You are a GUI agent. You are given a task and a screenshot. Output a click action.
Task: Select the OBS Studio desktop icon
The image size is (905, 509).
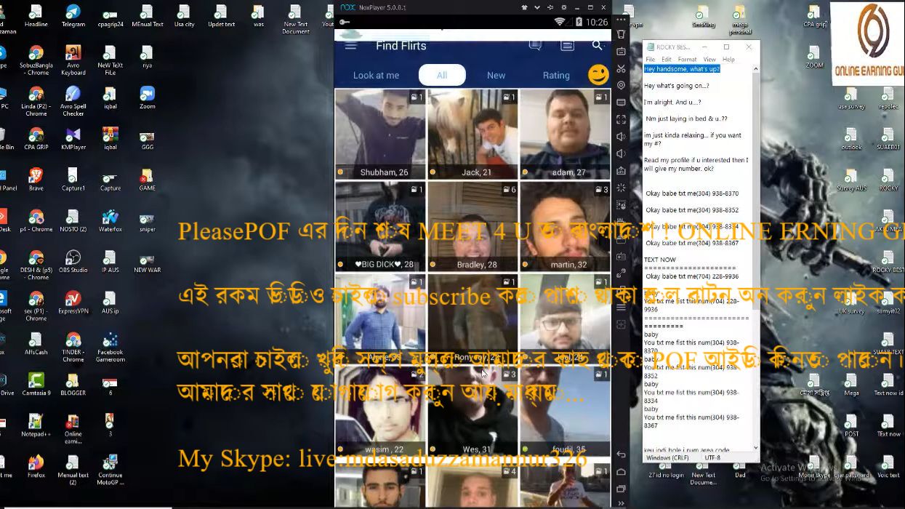click(73, 262)
